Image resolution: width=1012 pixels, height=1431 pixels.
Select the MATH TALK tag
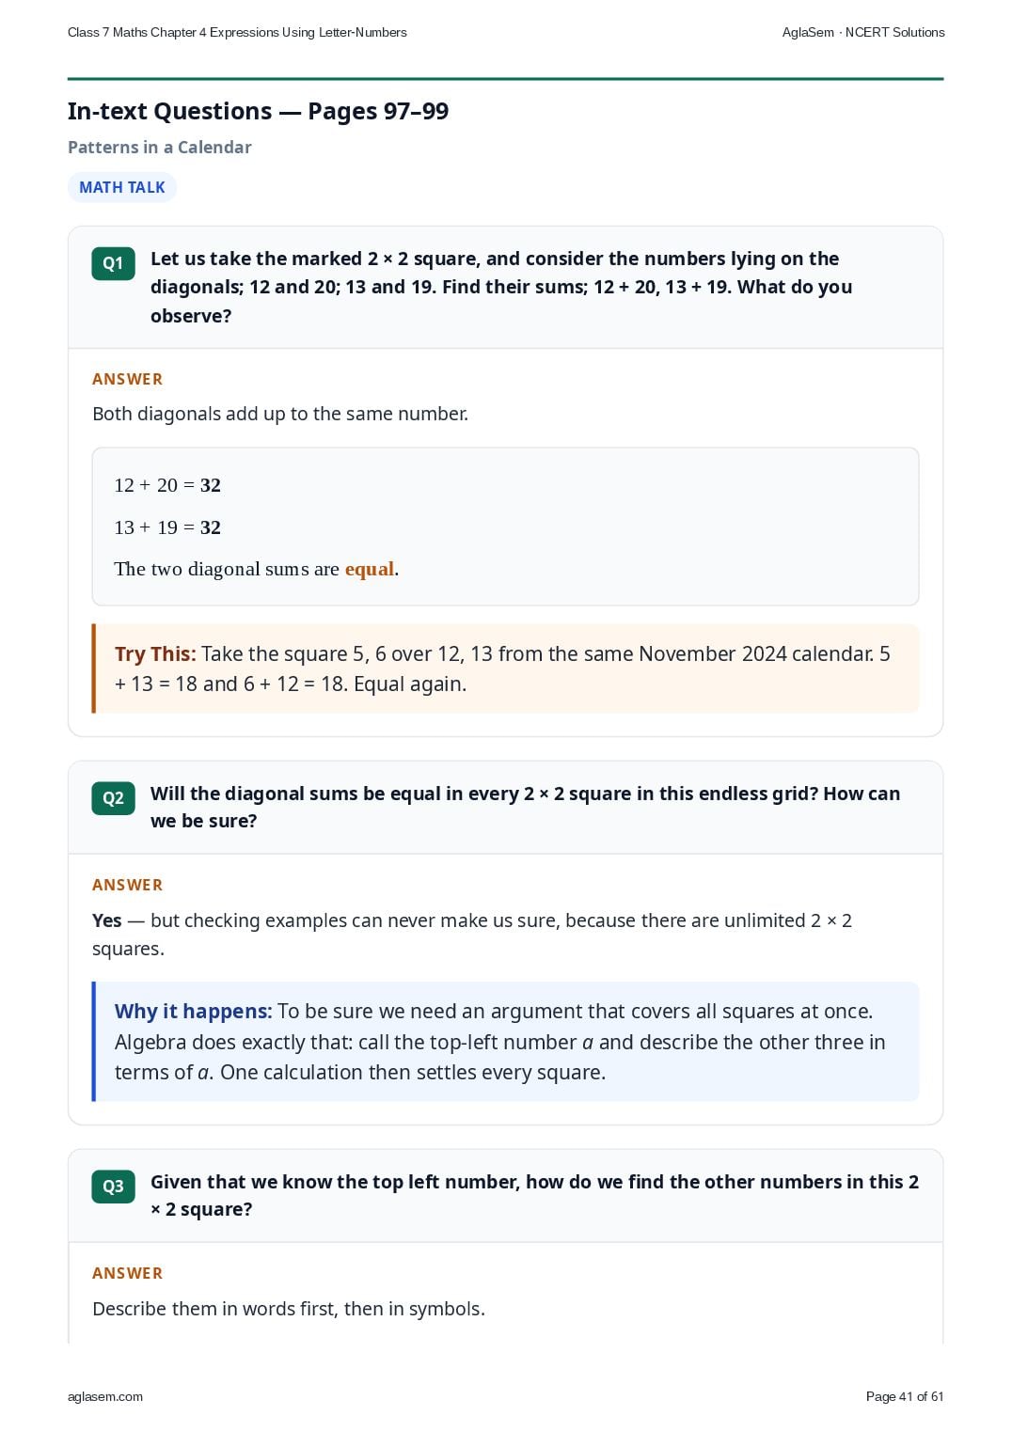tap(122, 187)
